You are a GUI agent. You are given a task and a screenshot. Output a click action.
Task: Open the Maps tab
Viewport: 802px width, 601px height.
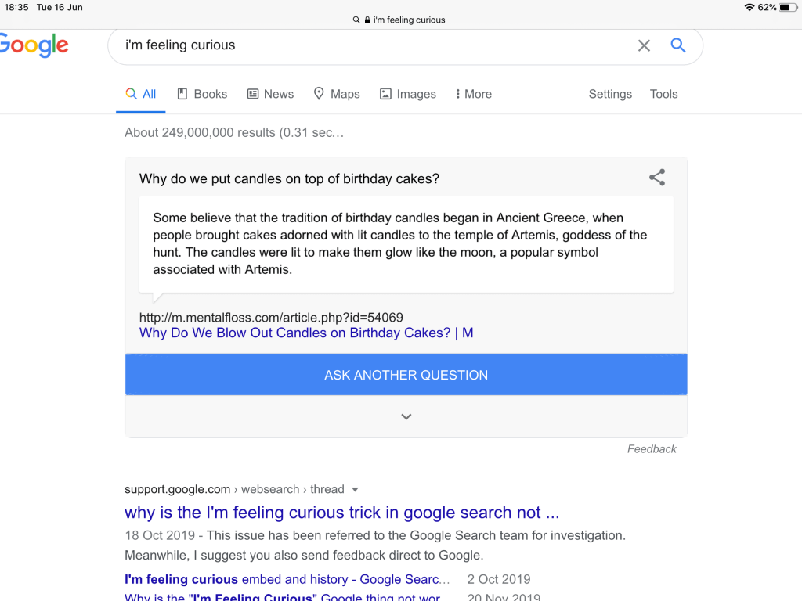337,94
